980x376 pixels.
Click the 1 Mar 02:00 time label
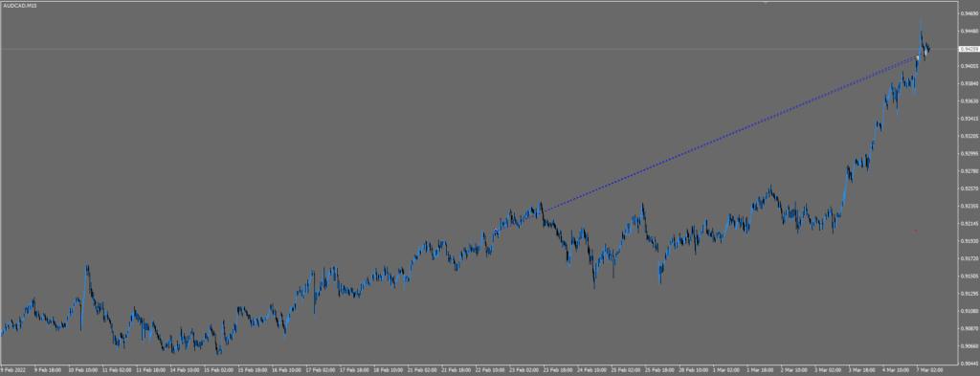point(727,369)
